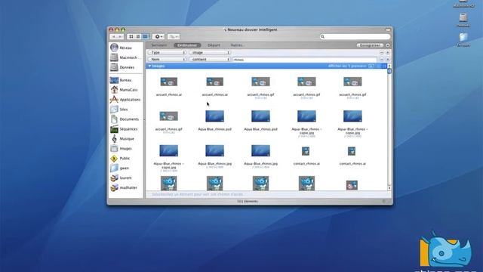Switch Images group to list display

pos(379,66)
